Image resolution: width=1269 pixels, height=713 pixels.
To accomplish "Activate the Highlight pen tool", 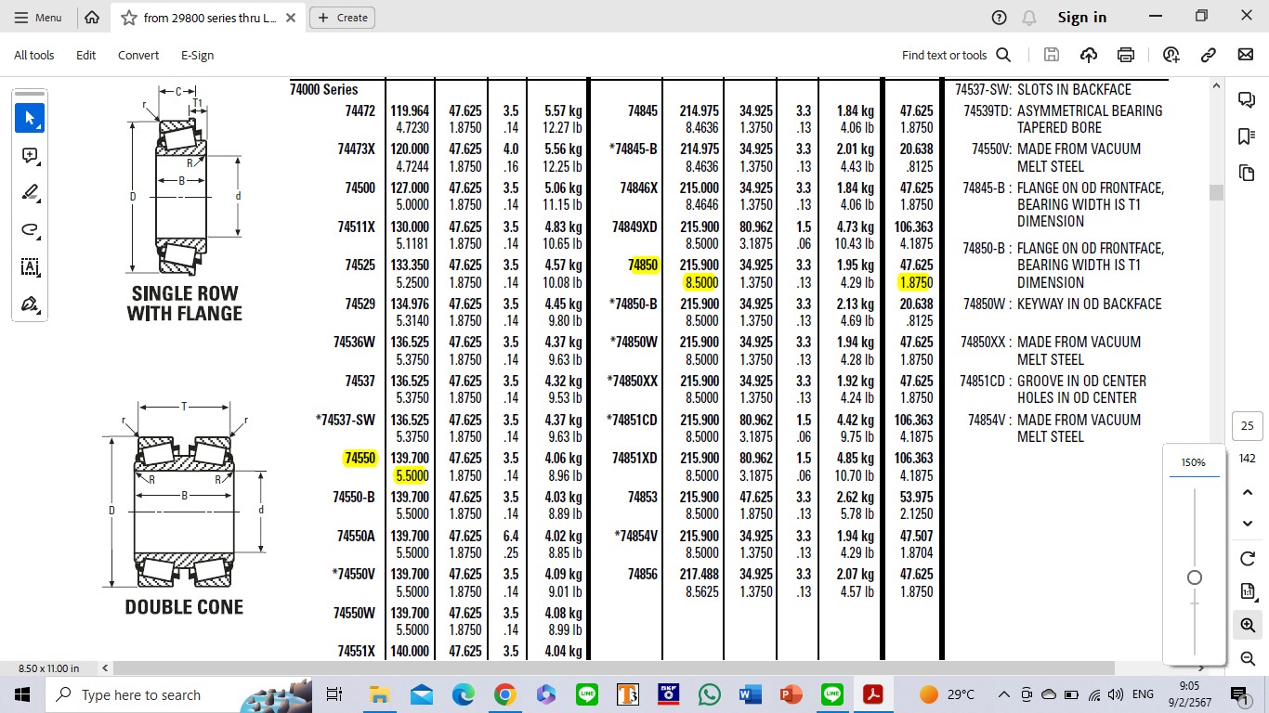I will pos(30,192).
